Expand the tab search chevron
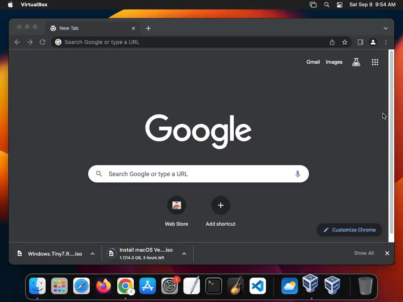Viewport: 403px width, 302px height. click(x=385, y=28)
